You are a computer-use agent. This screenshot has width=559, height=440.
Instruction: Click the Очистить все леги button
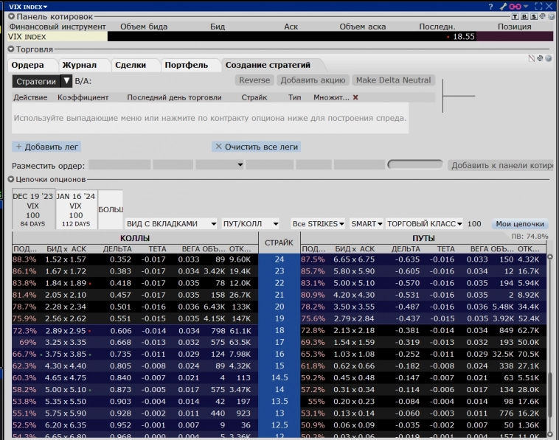[x=256, y=147]
